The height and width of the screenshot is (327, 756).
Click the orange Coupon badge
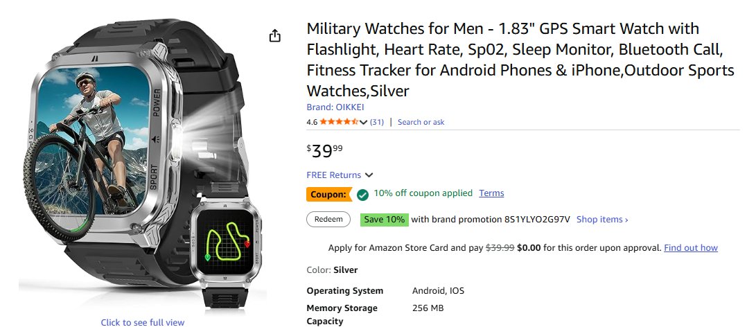click(328, 195)
